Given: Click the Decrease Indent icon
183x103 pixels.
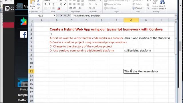Looking at the screenshot, I should pos(70,8).
